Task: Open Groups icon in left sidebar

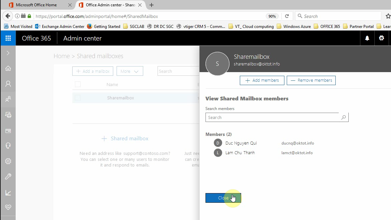Action: [8, 99]
